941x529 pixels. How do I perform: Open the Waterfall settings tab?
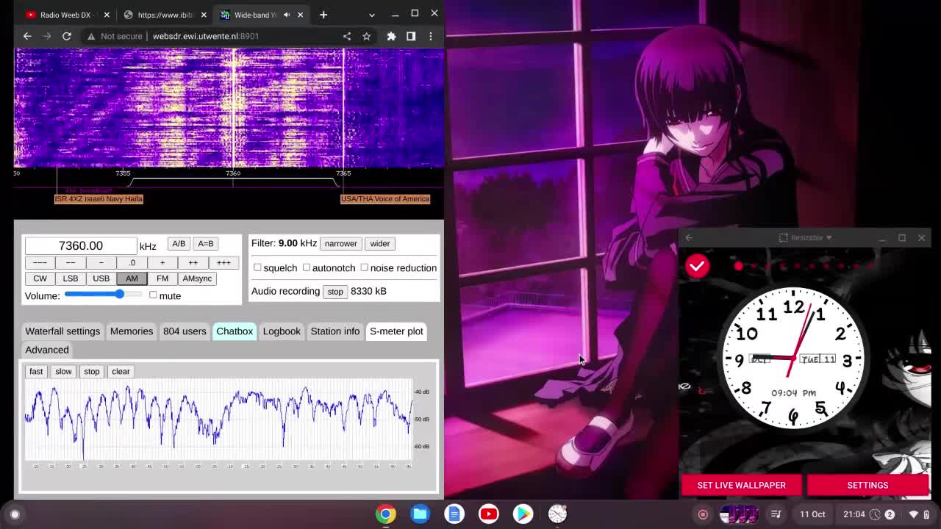[62, 331]
